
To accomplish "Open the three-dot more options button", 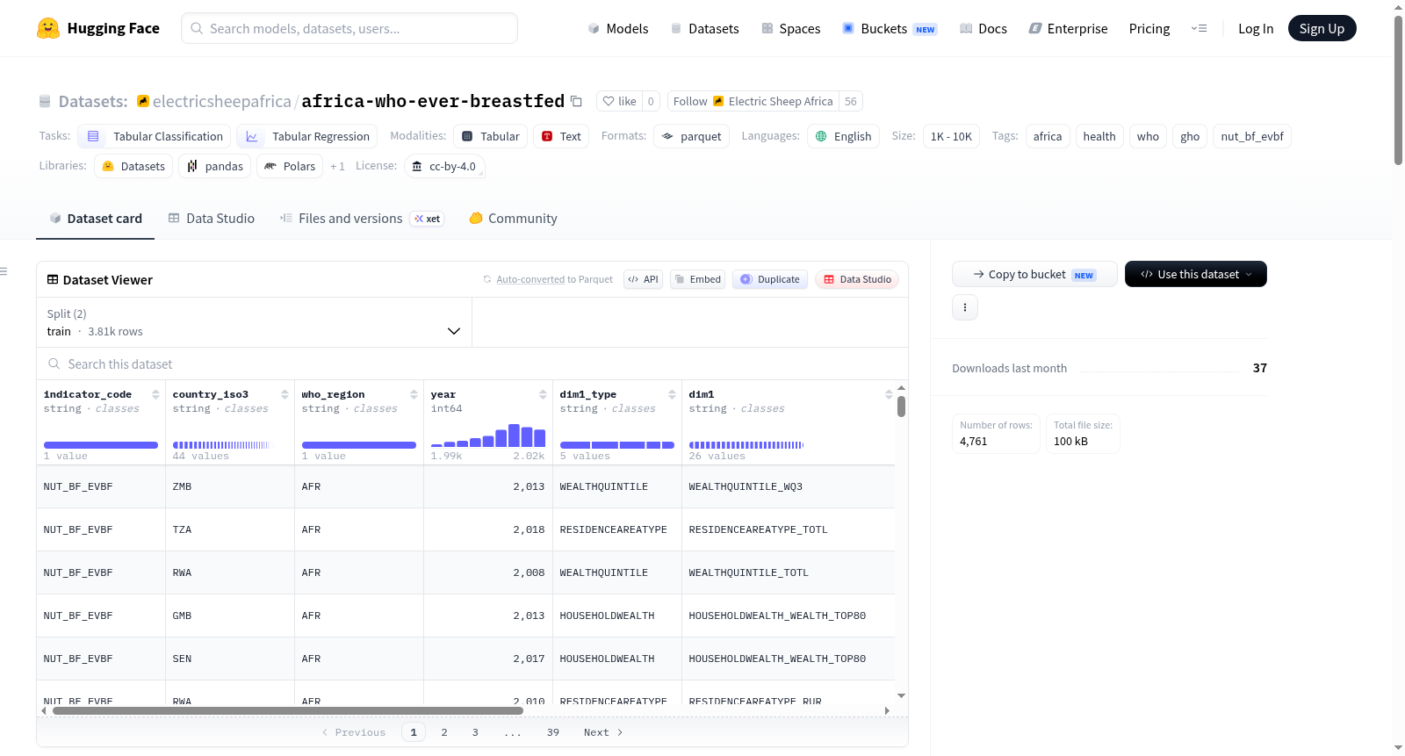I will (965, 307).
